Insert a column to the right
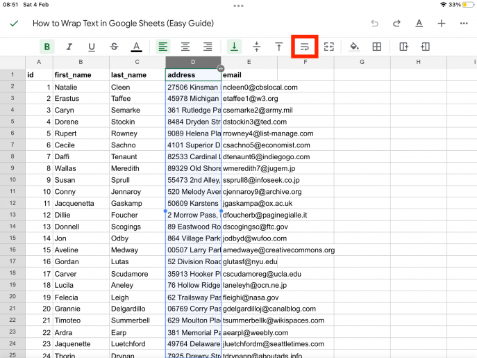Image resolution: width=477 pixels, height=358 pixels. point(403,47)
